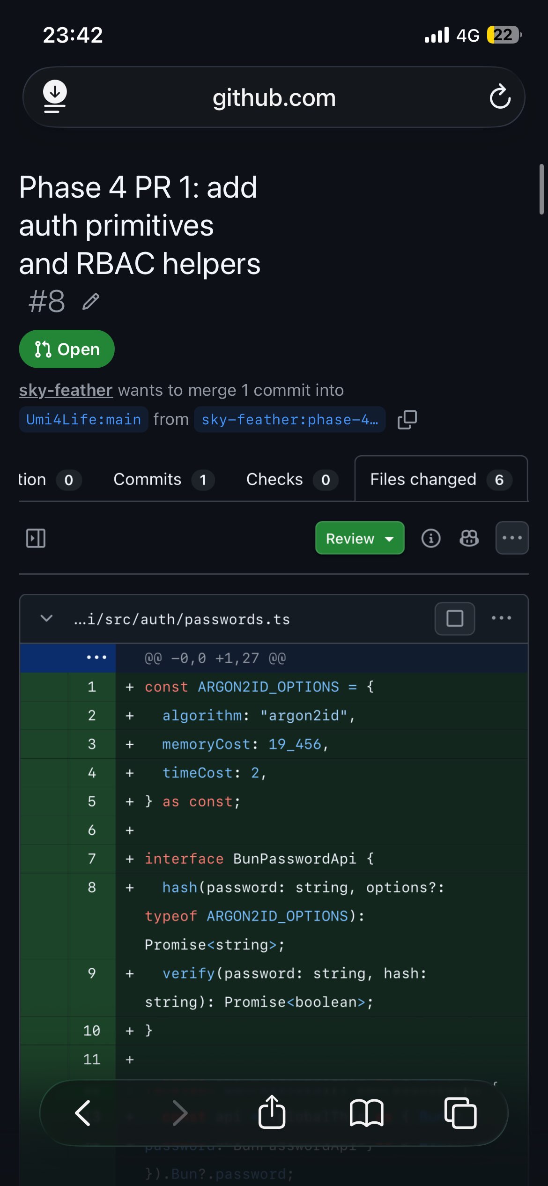Viewport: 548px width, 1186px height.
Task: Reload the page with refresh icon
Action: [500, 96]
